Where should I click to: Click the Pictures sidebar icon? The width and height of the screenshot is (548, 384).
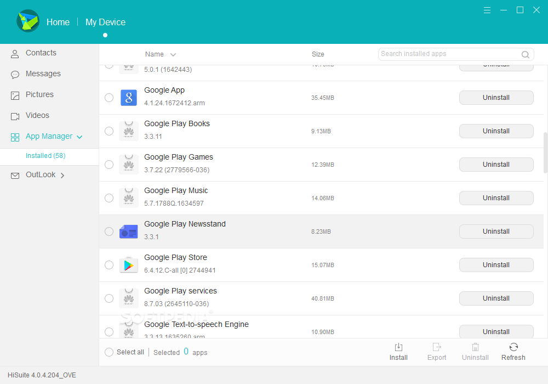15,95
